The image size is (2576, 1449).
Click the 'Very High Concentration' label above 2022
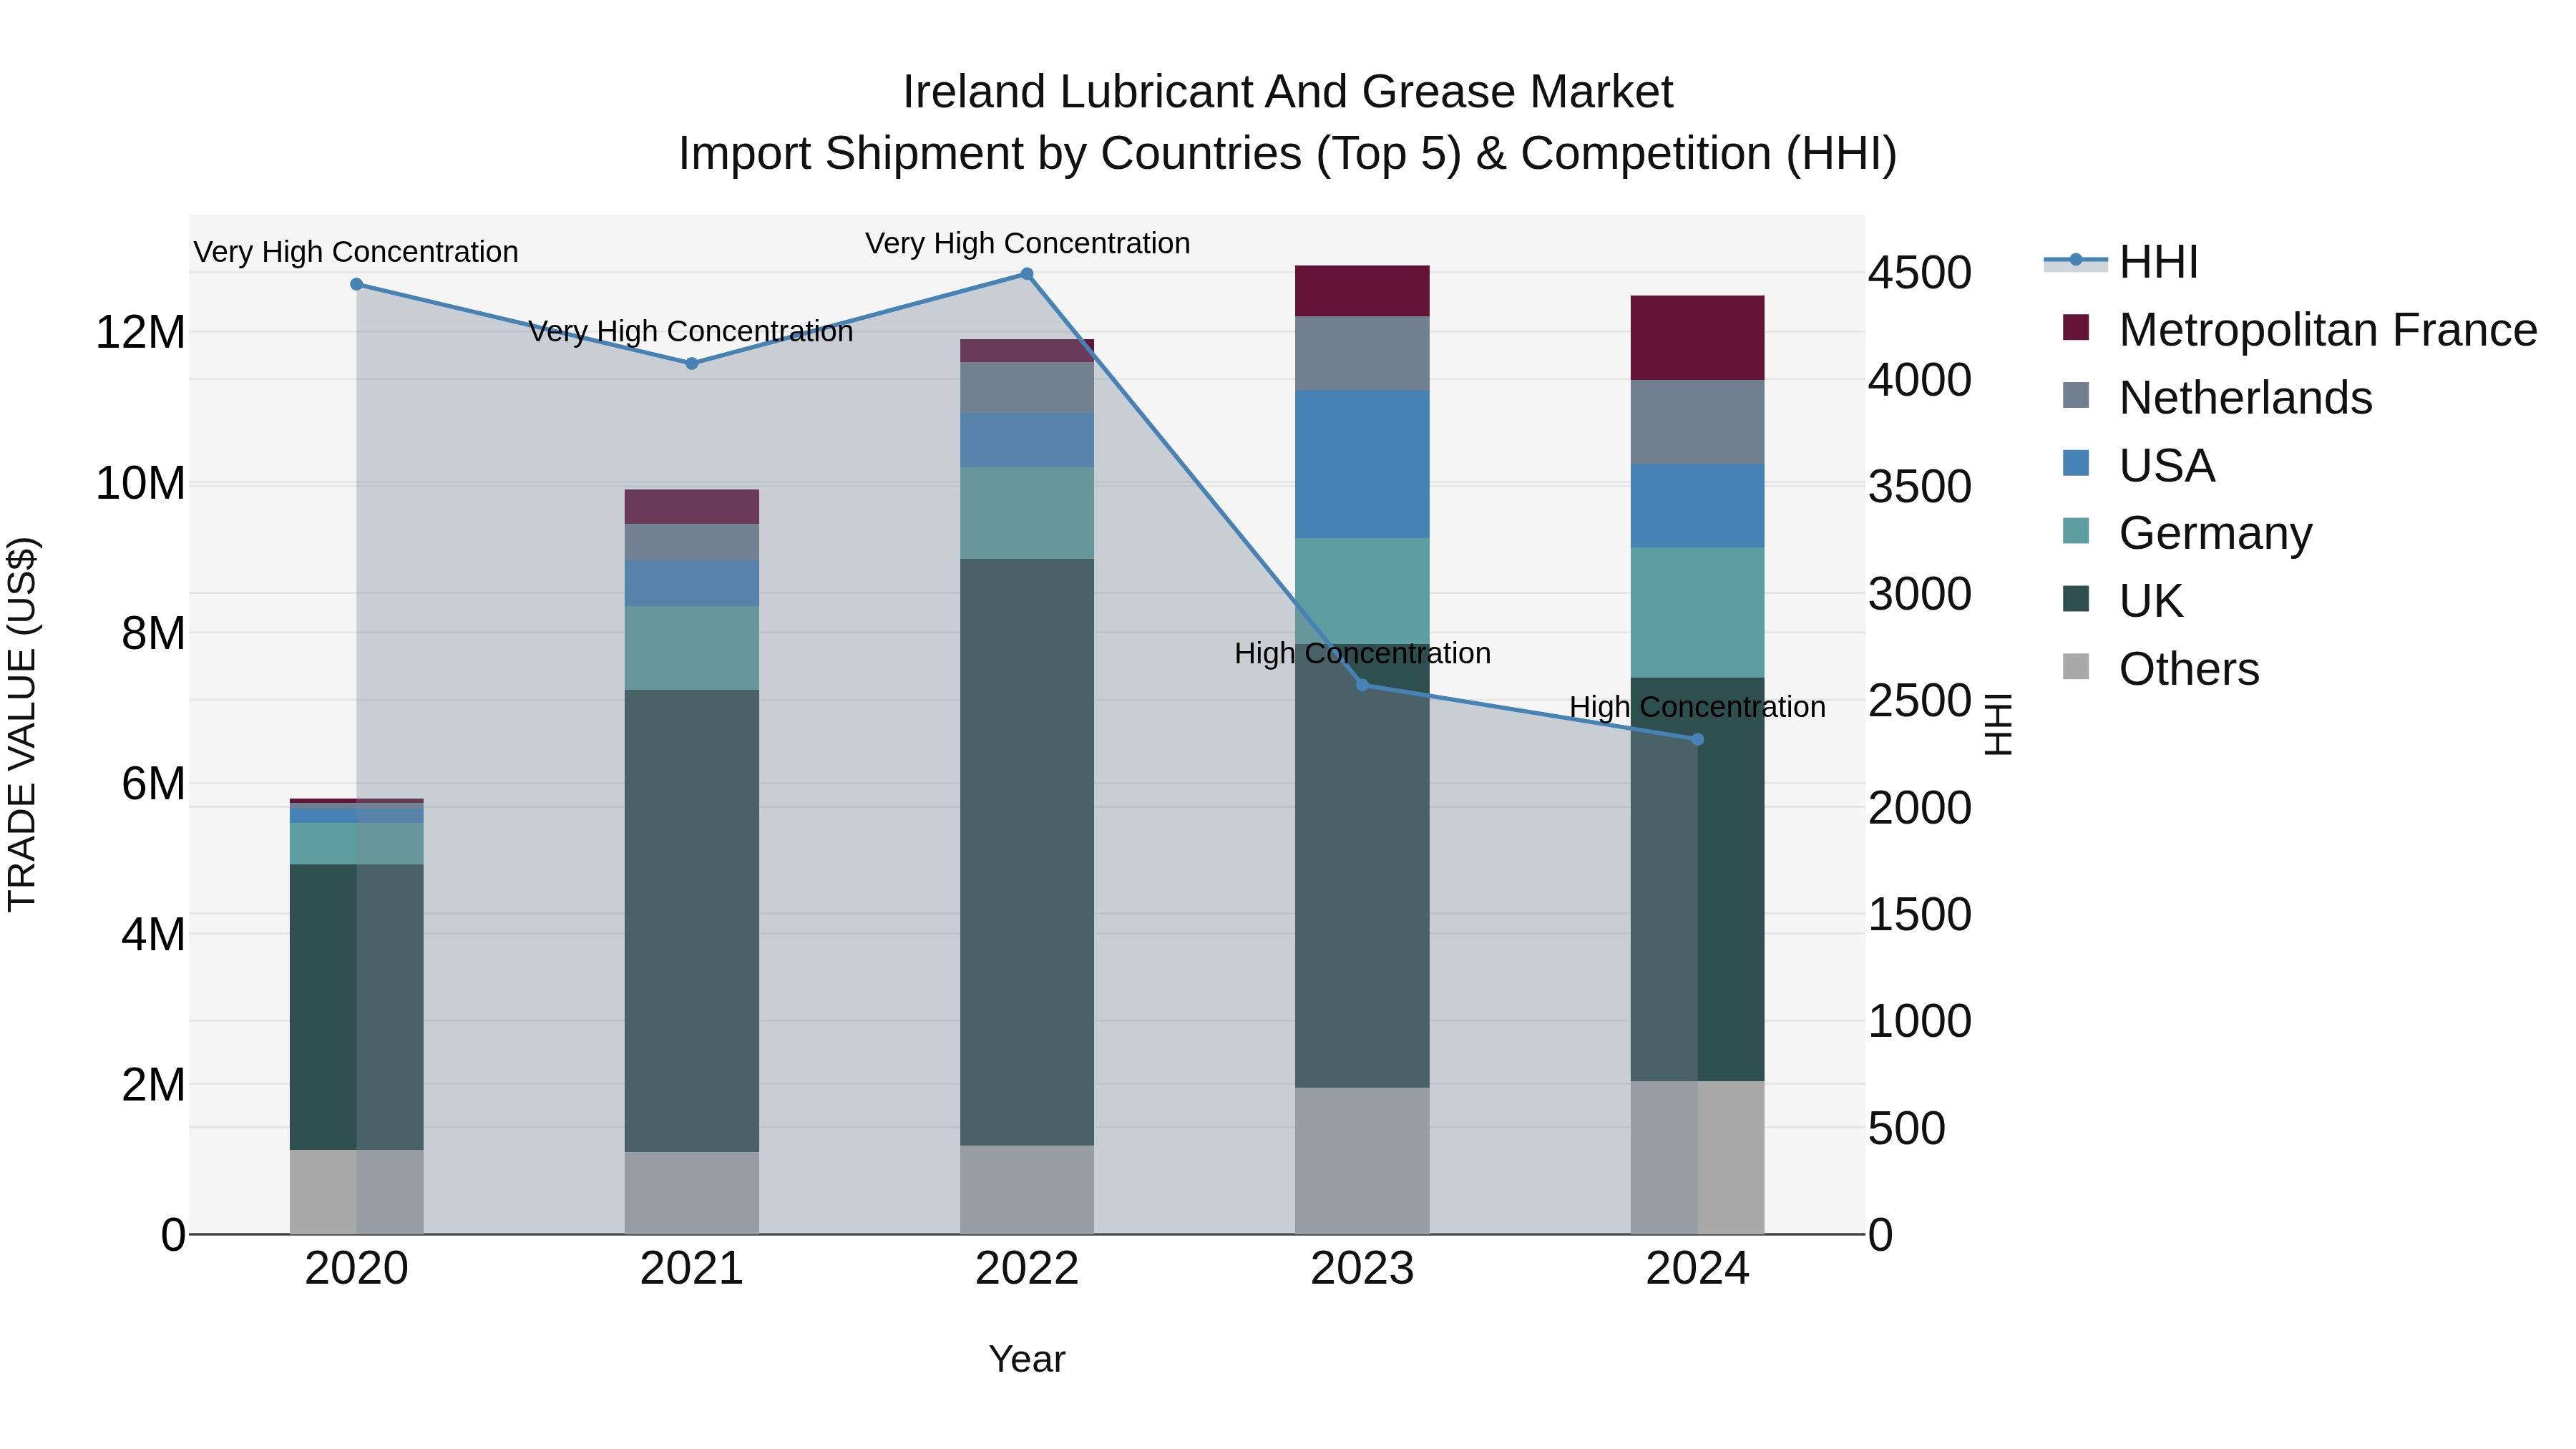(1028, 243)
